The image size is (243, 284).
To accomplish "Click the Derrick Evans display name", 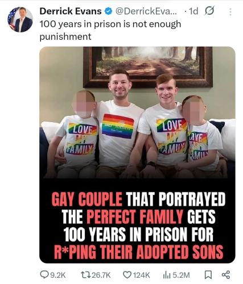I will (71, 11).
